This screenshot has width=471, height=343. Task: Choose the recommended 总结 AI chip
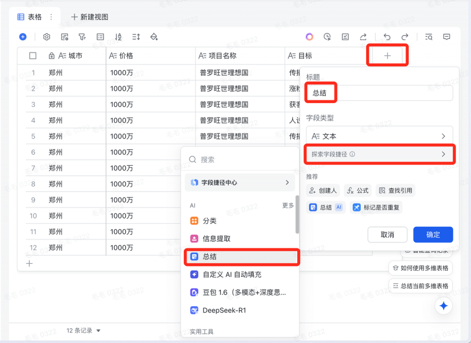[x=326, y=208]
